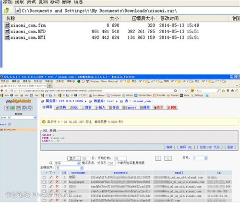Click the search magnifier in Firefox search box
Viewport: 240px width, 203px height.
[218, 91]
